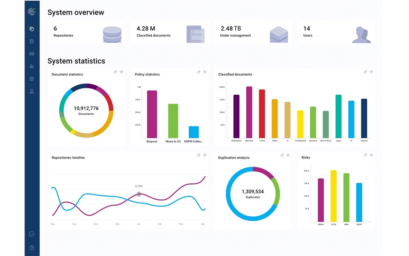409x256 pixels.
Task: Open the settings gear in sidebar
Action: 32,79
